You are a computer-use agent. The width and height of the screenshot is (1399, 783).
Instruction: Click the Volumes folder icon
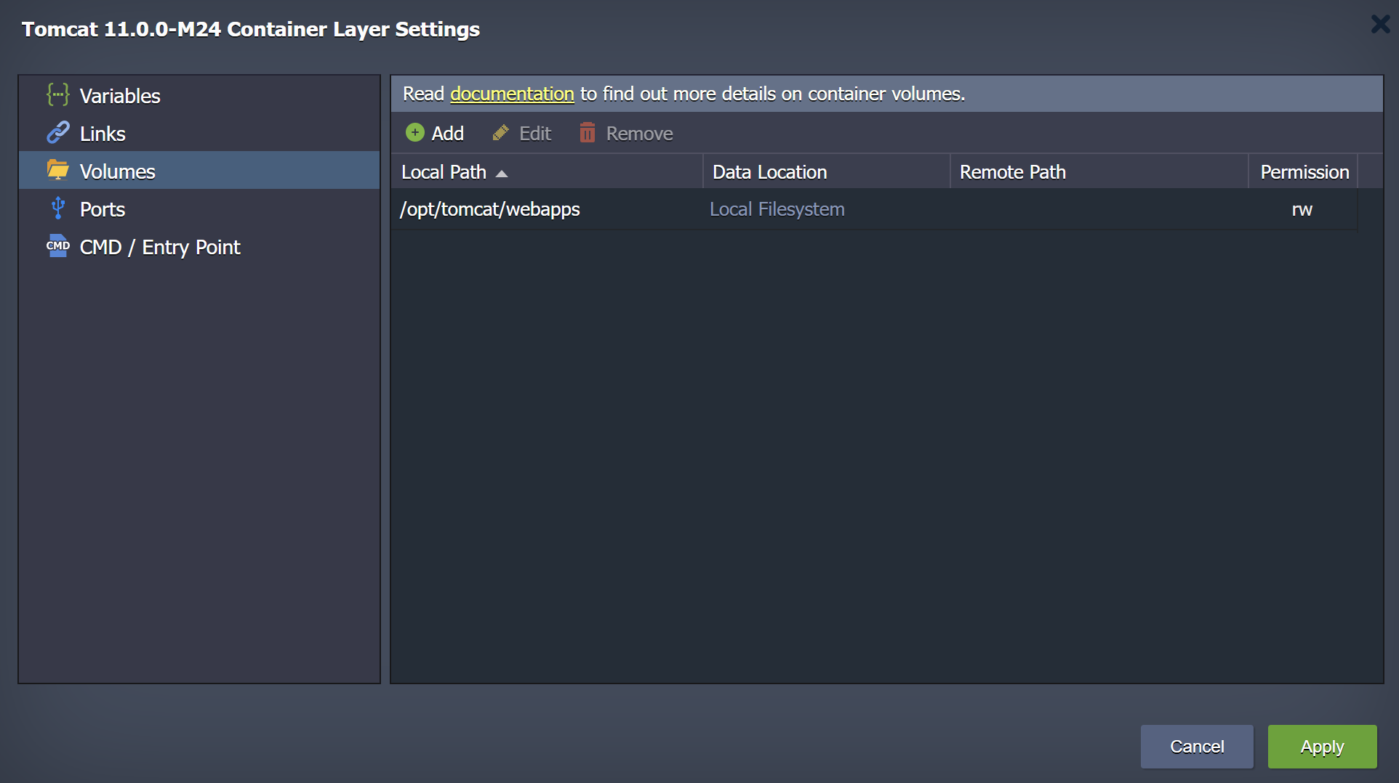pyautogui.click(x=57, y=170)
